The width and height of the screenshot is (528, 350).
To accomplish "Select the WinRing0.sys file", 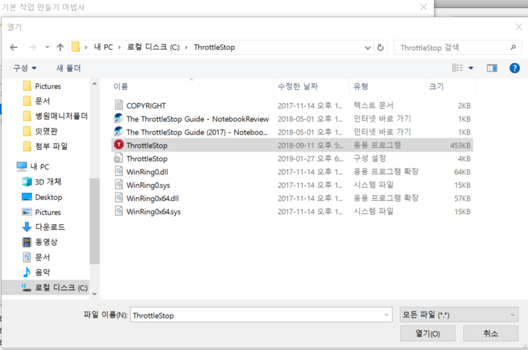I will coord(292,185).
